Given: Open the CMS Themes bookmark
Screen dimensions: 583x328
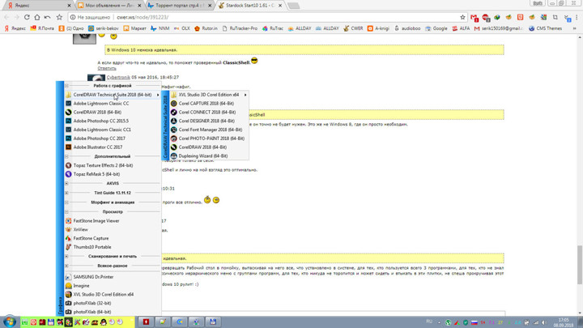Looking at the screenshot, I should pos(546,28).
